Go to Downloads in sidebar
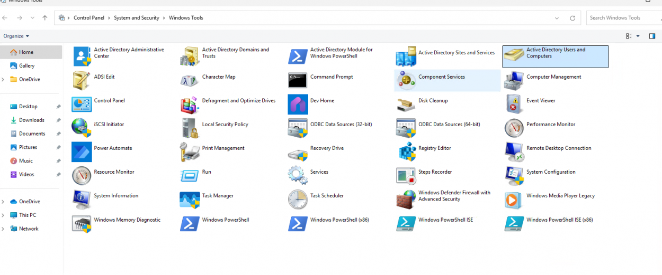 click(x=31, y=120)
